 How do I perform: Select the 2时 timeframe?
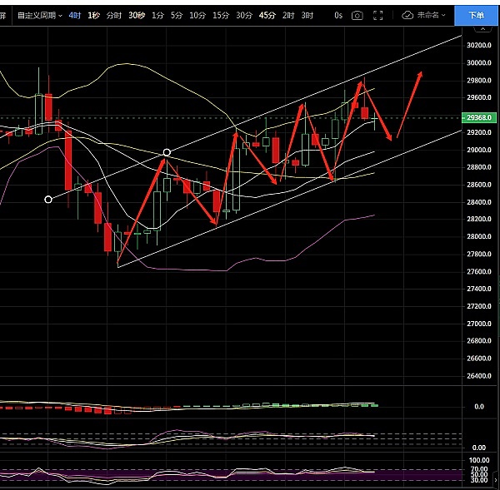click(x=288, y=15)
